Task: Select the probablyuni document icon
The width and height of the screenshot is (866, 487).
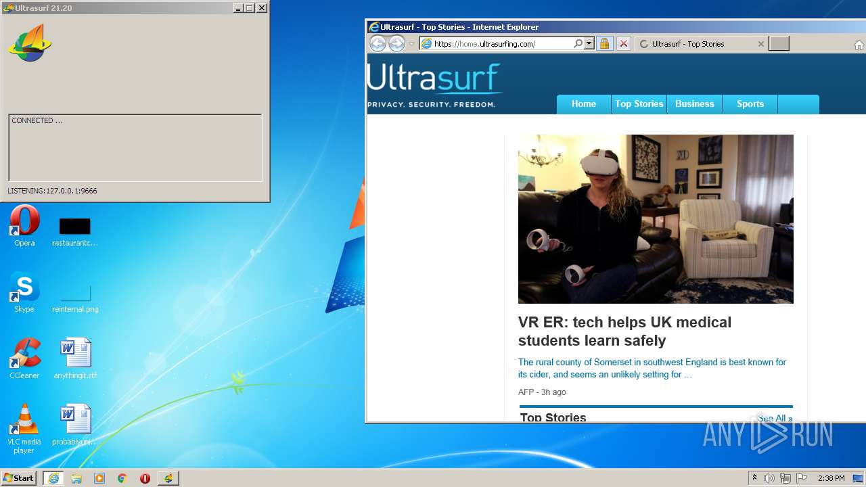Action: [75, 425]
